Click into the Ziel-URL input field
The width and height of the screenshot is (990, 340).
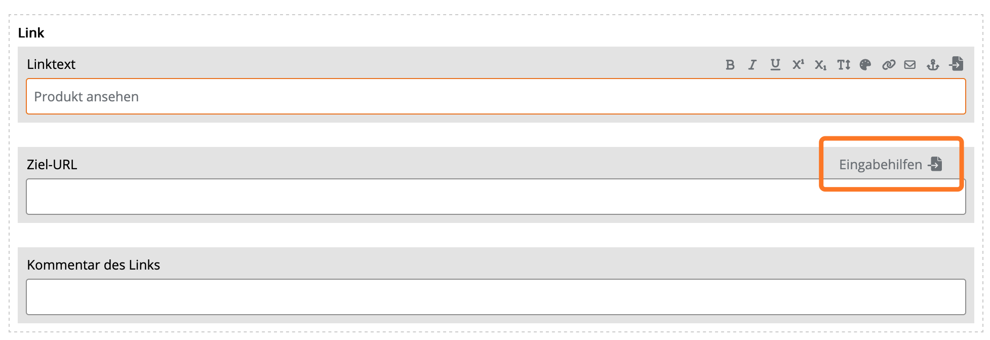pyautogui.click(x=405, y=197)
